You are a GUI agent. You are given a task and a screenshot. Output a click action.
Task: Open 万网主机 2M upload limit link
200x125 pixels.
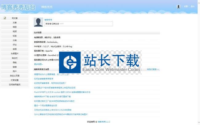click(53, 110)
